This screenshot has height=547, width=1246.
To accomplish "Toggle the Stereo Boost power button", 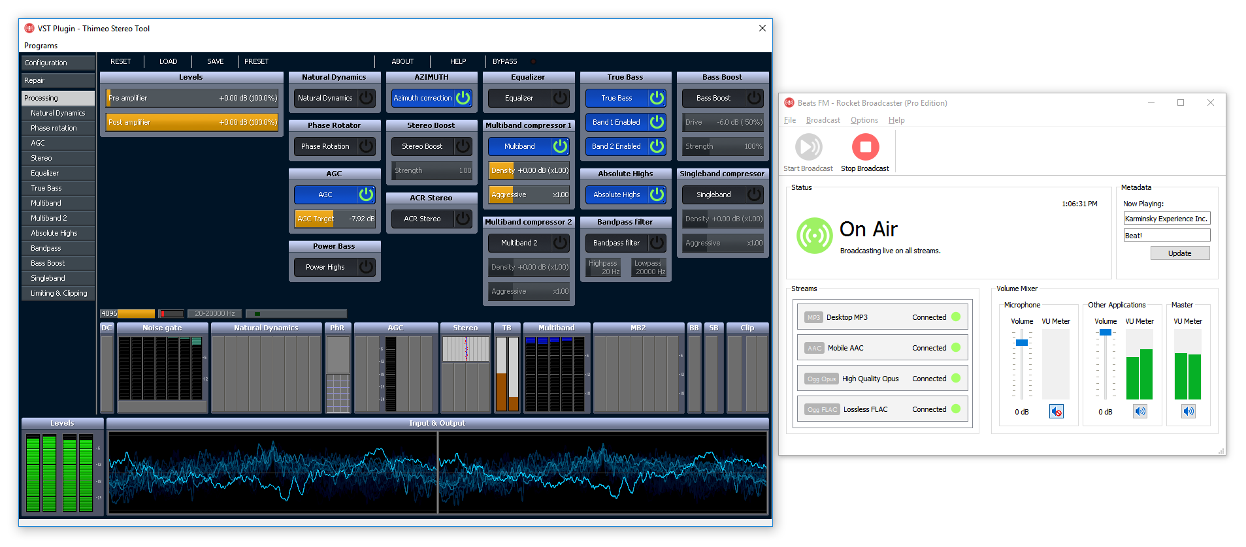I will point(463,146).
